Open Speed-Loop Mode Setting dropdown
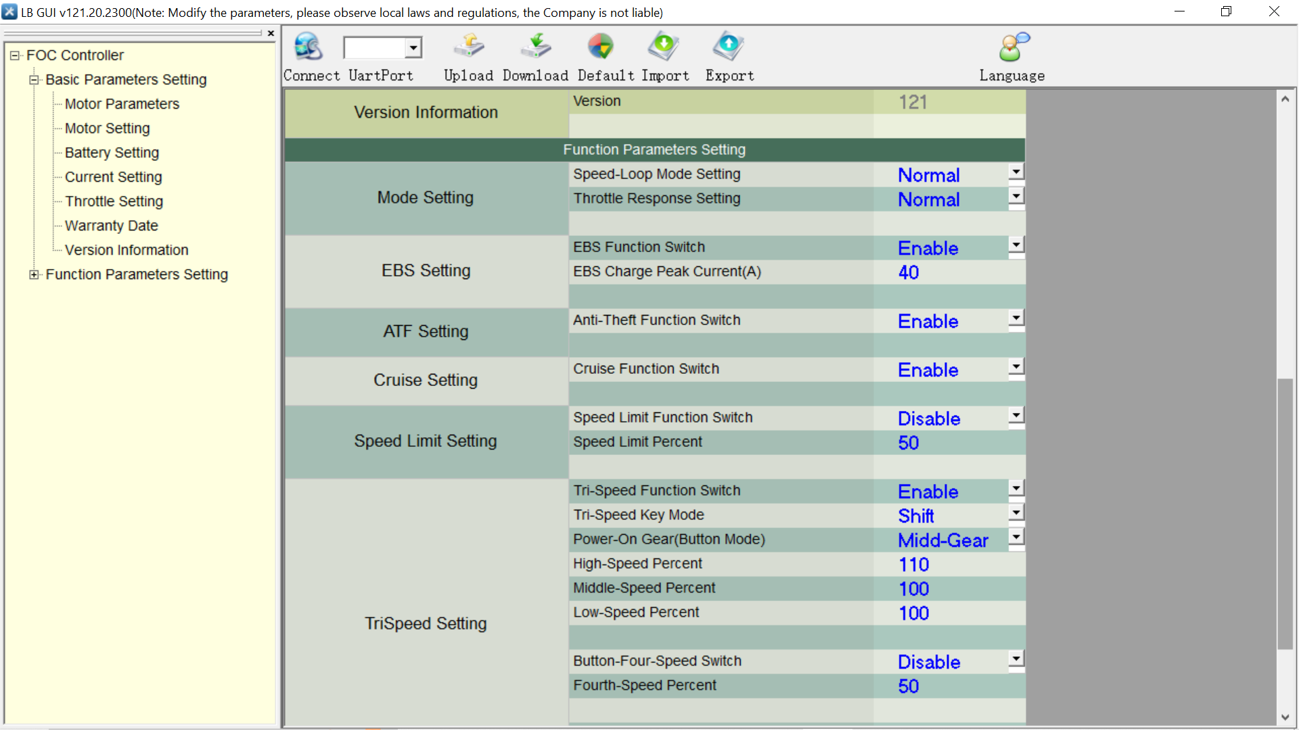 coord(1016,172)
